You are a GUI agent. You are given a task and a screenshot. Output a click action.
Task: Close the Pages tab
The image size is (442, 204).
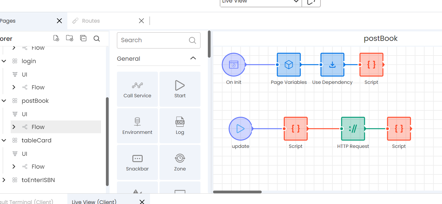tap(59, 21)
